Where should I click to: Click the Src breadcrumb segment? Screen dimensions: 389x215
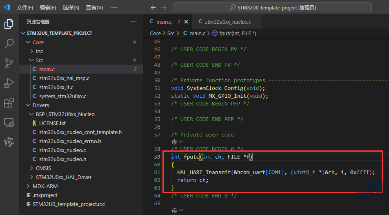[x=171, y=33]
